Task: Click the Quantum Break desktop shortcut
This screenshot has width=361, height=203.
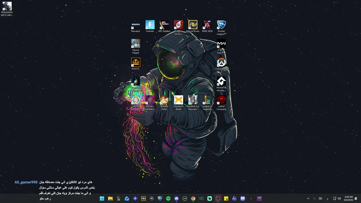Action: point(179,103)
